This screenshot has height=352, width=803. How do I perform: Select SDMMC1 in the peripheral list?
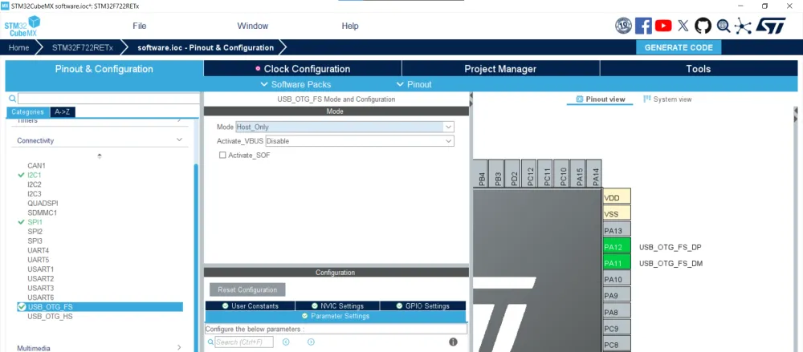coord(42,212)
